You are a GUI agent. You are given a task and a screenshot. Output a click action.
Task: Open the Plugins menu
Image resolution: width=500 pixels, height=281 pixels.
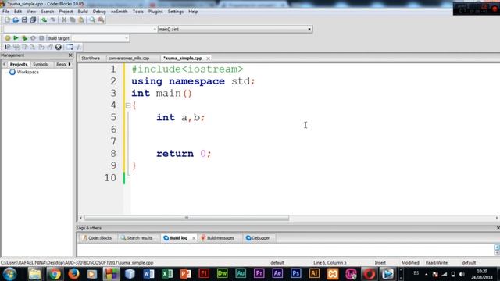click(155, 12)
